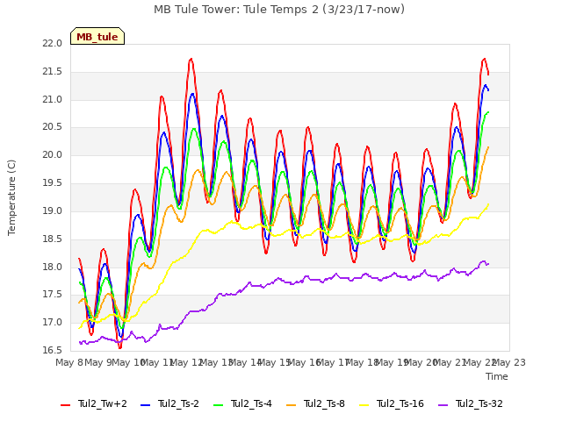The width and height of the screenshot is (562, 421).
Task: Toggle the Tul2_Ts-8 legend entry
Action: point(316,403)
